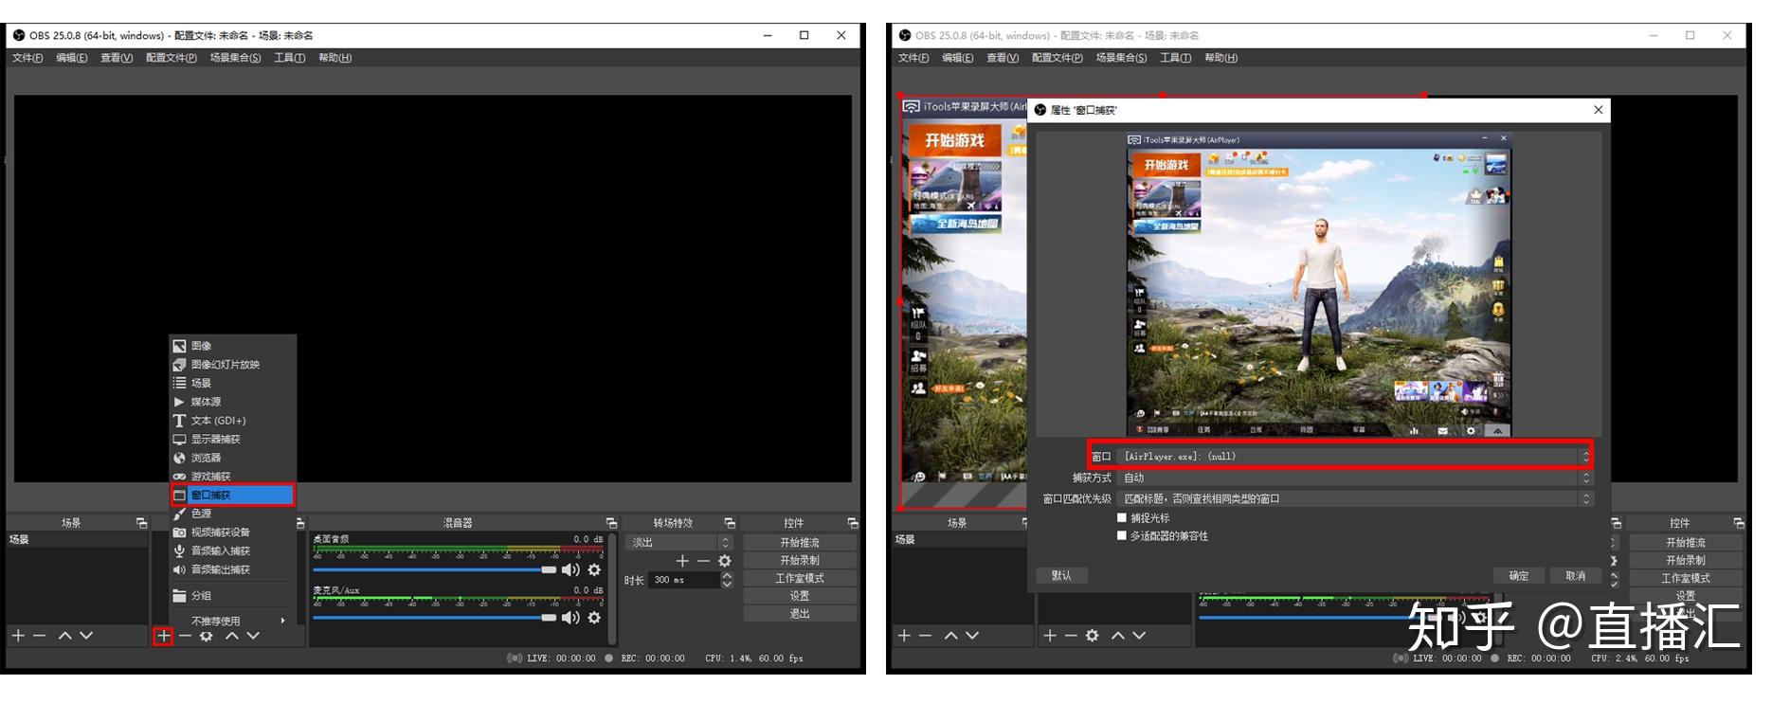The height and width of the screenshot is (703, 1790).
Task: Open 桌面音频 settings gear in left OBS mixer
Action: point(594,569)
